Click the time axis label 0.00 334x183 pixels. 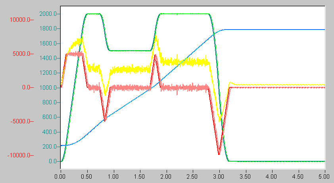60,177
